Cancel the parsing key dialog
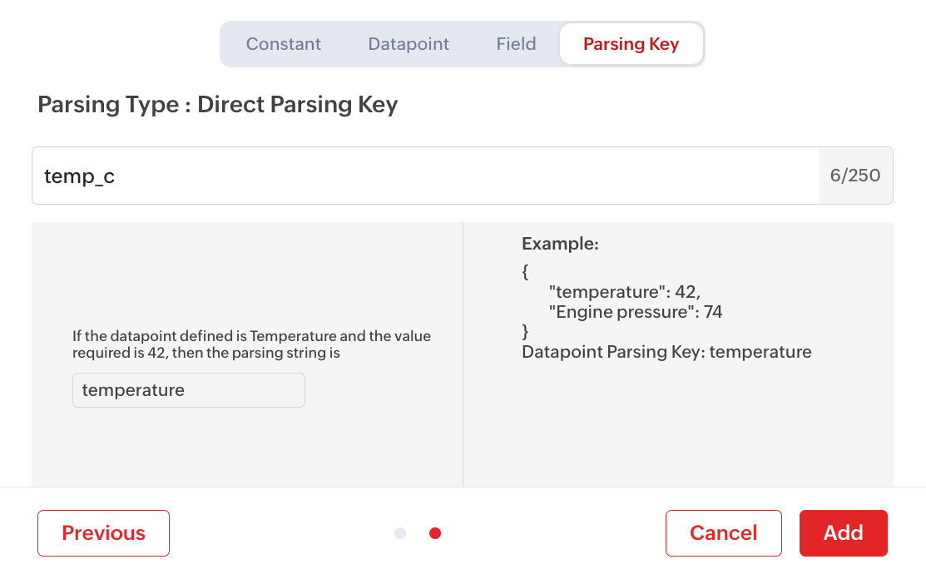 click(x=723, y=533)
